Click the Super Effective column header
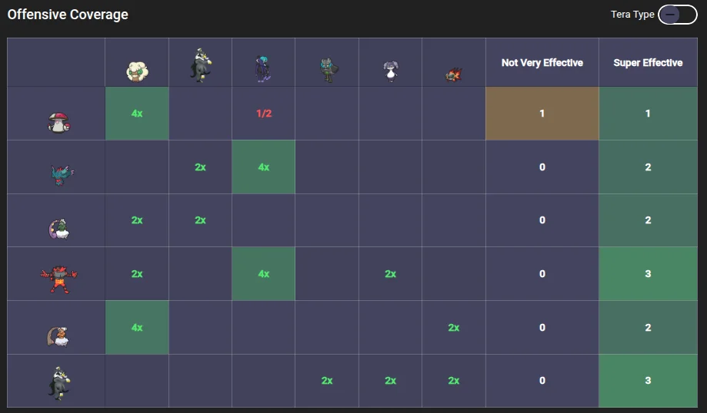The image size is (707, 413). pyautogui.click(x=648, y=62)
